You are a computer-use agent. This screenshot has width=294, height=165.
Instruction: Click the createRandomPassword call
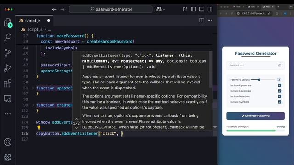click(109, 42)
